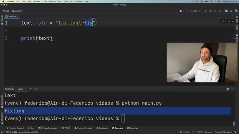Run with coverage icon
This screenshot has width=239, height=134.
[x=215, y=11]
